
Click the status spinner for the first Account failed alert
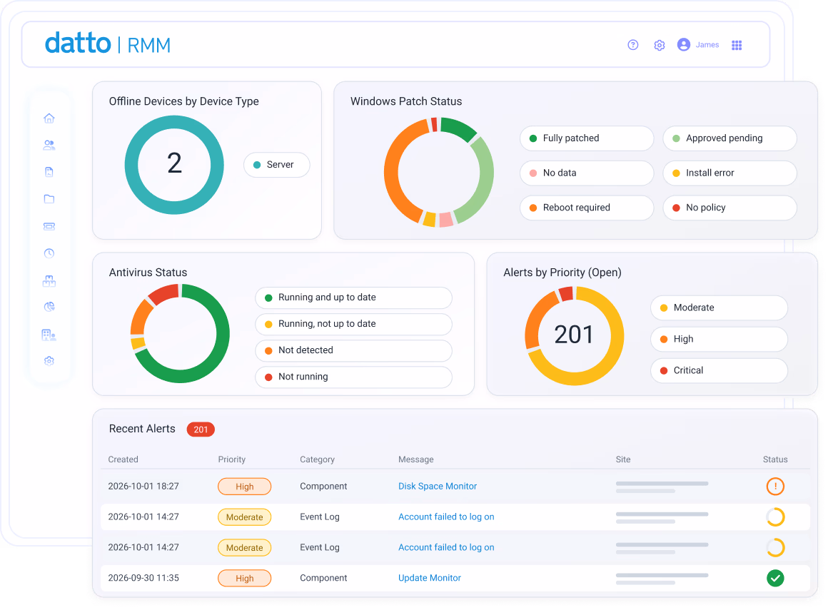coord(775,517)
